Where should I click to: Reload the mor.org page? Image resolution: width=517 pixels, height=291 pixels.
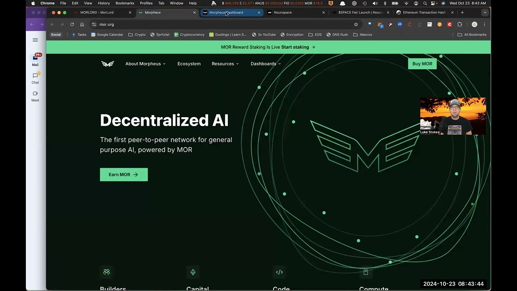click(72, 24)
